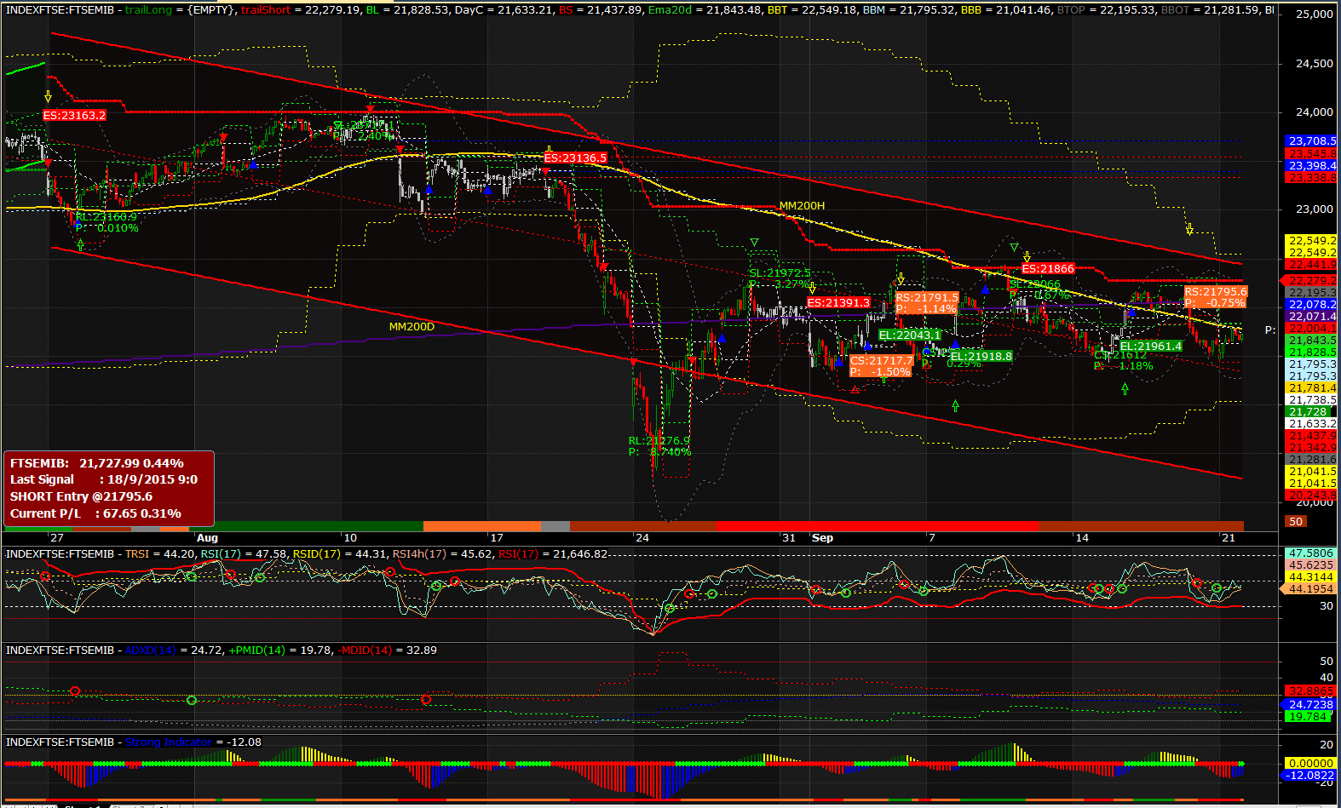Image resolution: width=1341 pixels, height=808 pixels.
Task: Click the Last Signal 18/9/2015 info line
Action: click(x=104, y=479)
